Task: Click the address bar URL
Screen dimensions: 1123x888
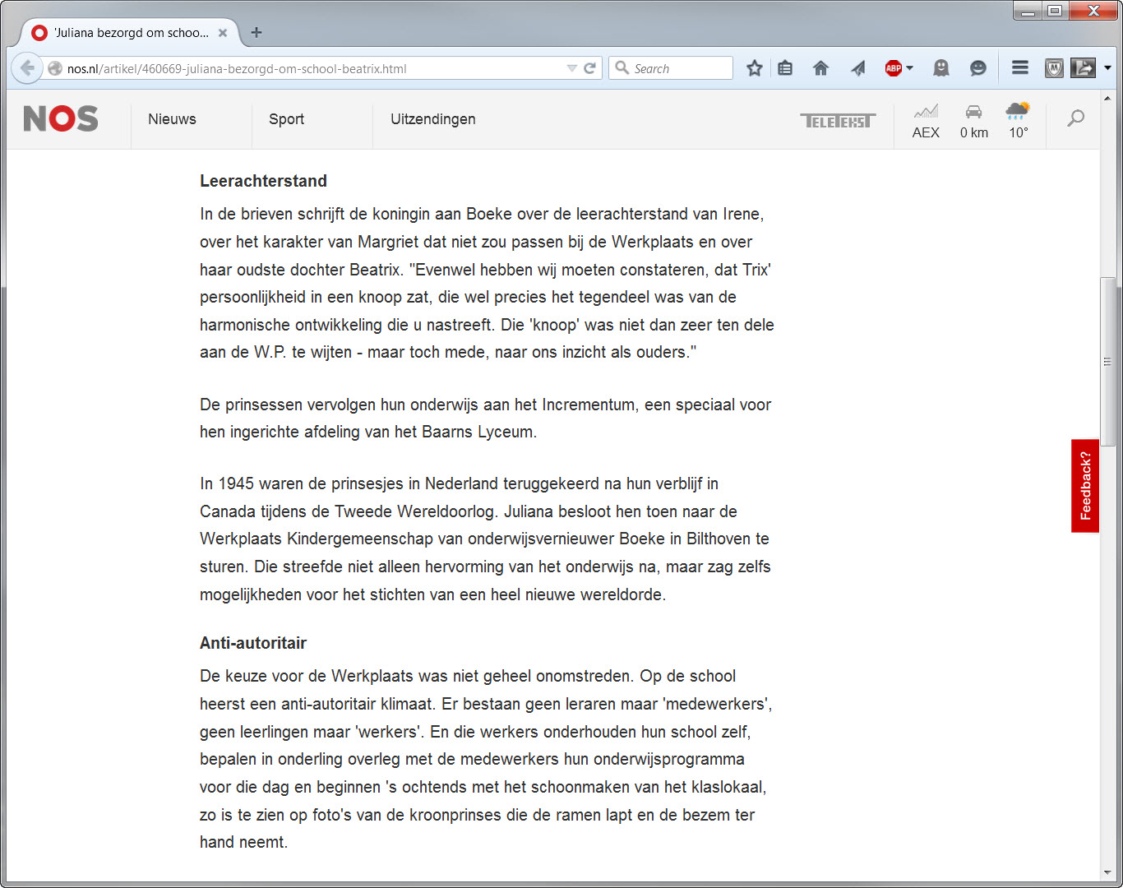Action: pos(237,69)
